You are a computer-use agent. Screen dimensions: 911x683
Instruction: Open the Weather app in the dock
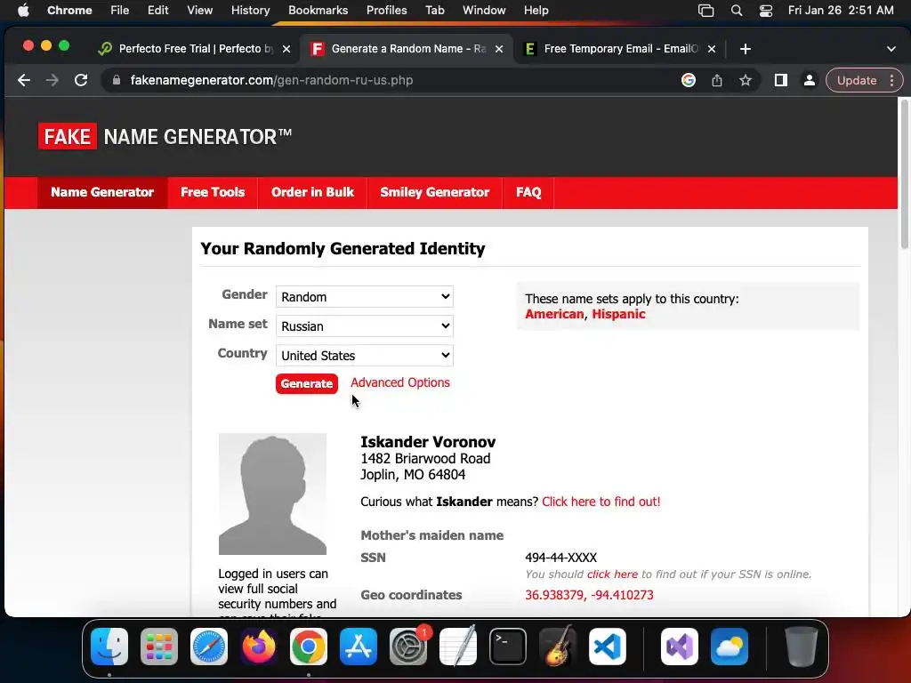pyautogui.click(x=730, y=647)
